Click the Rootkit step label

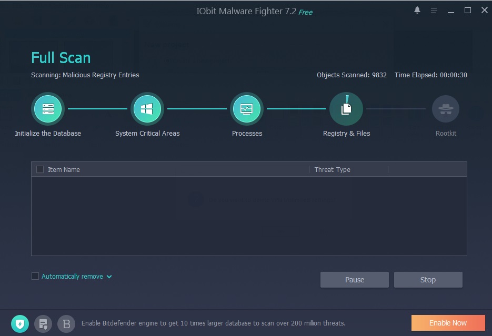click(446, 133)
